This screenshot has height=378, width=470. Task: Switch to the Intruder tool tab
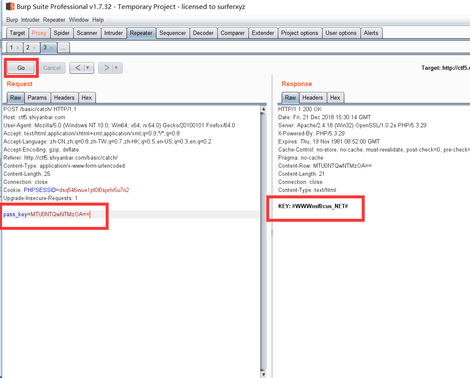113,33
